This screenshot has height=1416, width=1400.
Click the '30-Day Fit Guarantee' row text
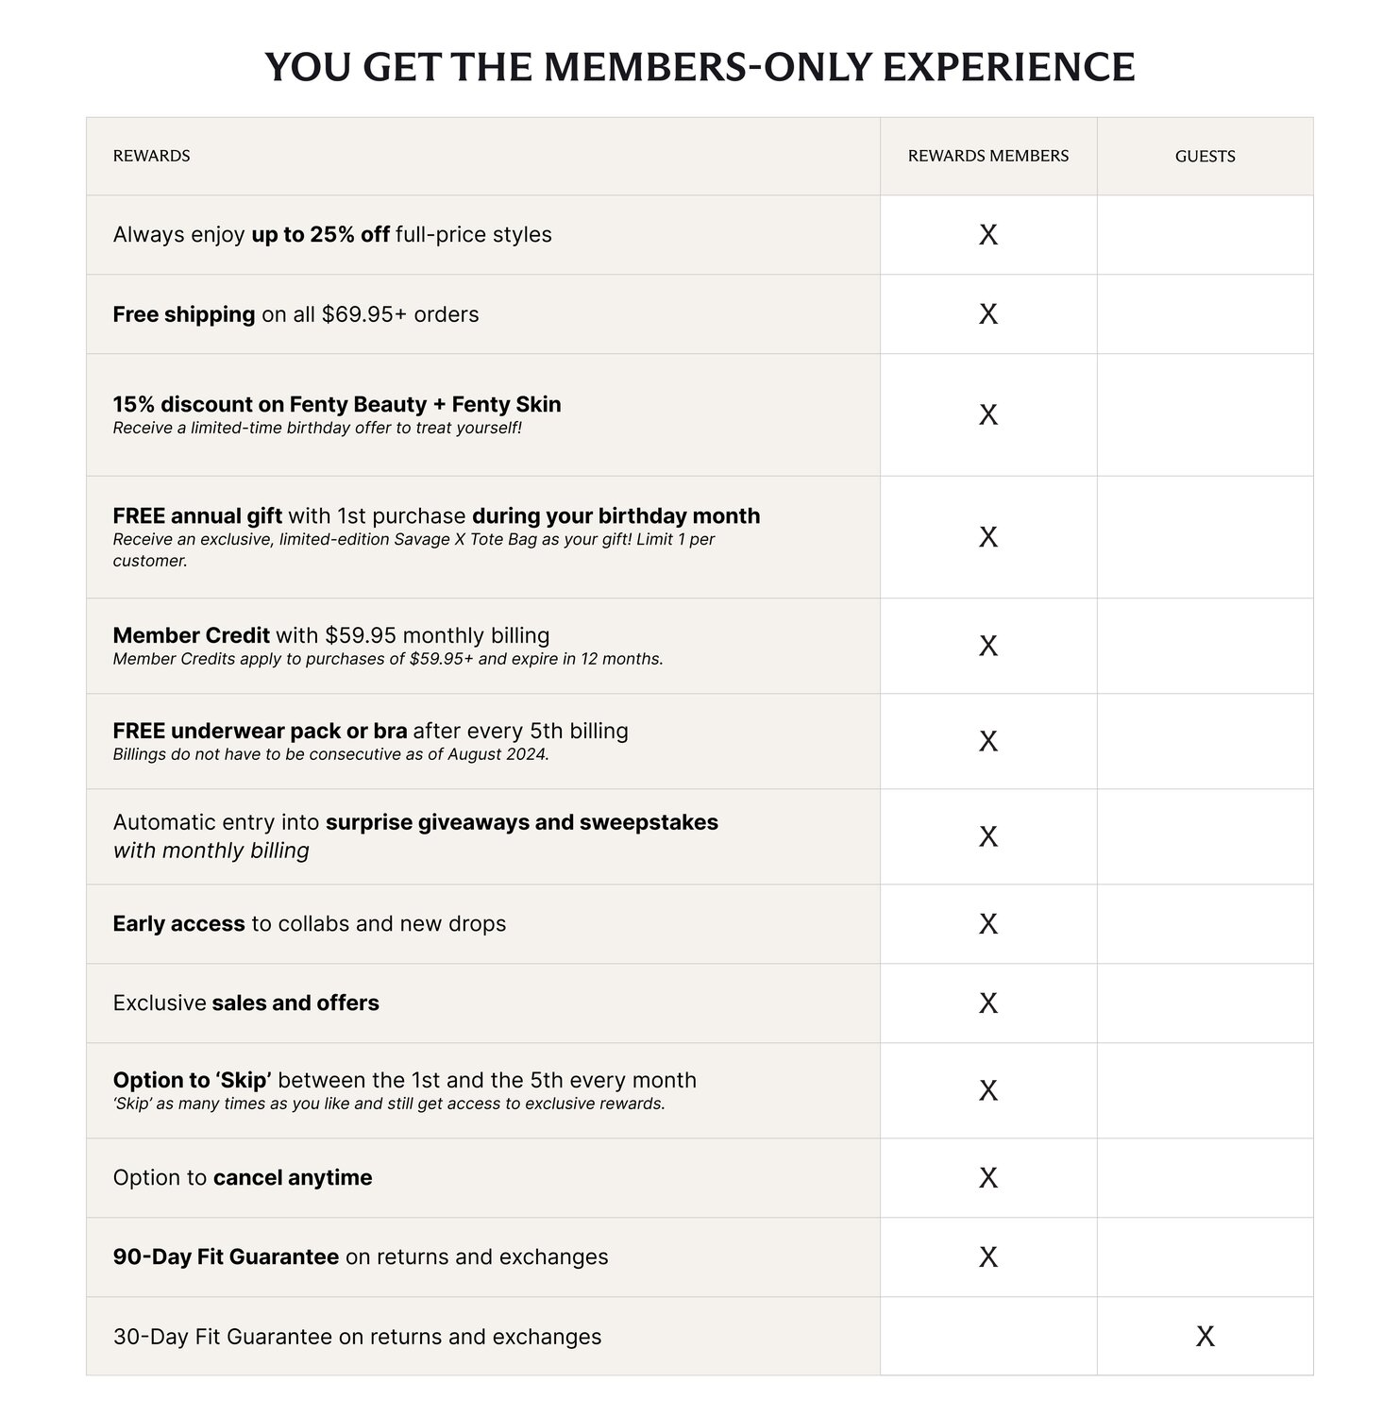point(357,1337)
